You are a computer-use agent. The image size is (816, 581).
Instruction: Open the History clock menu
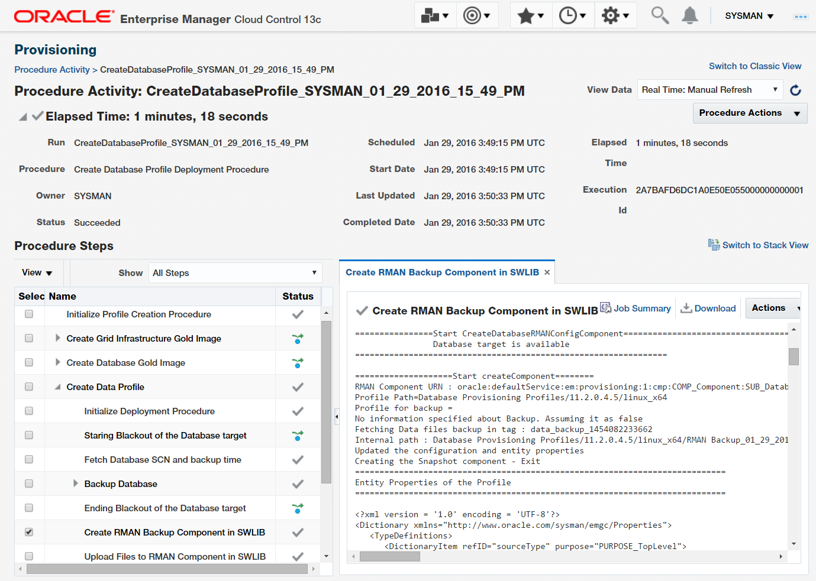[572, 15]
